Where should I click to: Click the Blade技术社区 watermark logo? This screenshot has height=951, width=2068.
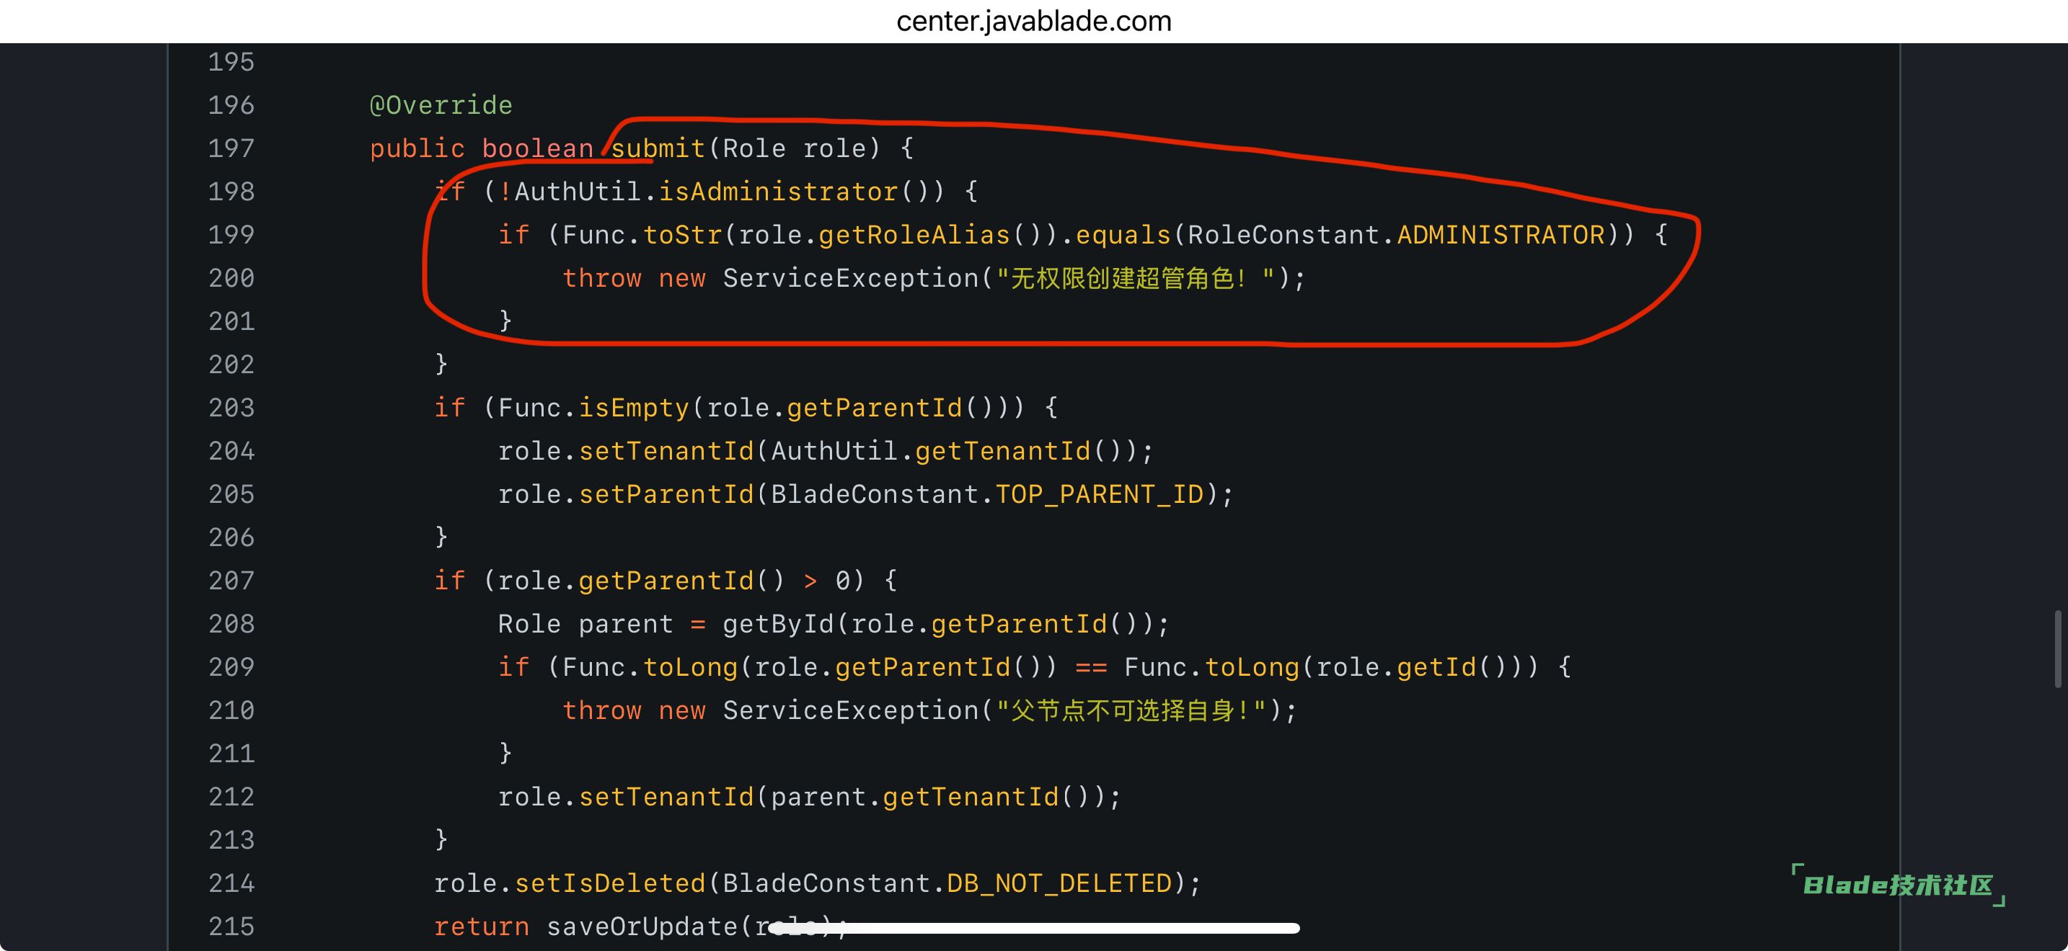coord(1898,885)
